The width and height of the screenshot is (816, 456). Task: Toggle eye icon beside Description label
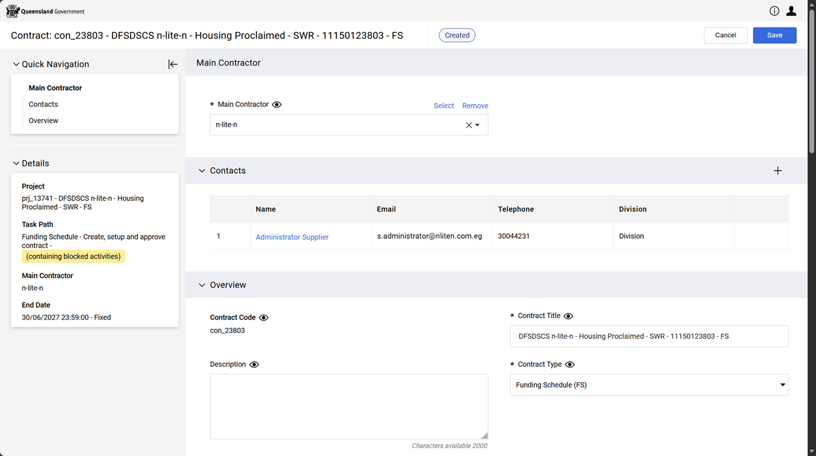[254, 365]
